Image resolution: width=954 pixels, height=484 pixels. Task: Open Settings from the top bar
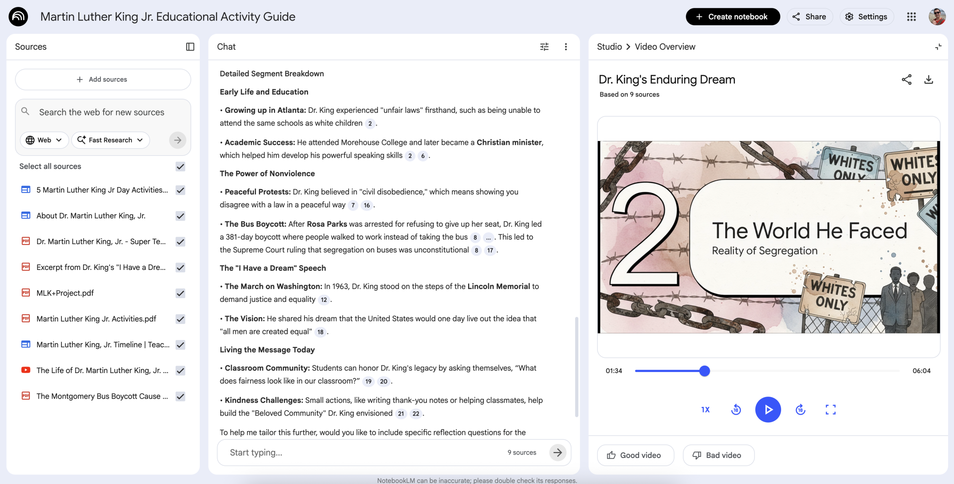(866, 17)
